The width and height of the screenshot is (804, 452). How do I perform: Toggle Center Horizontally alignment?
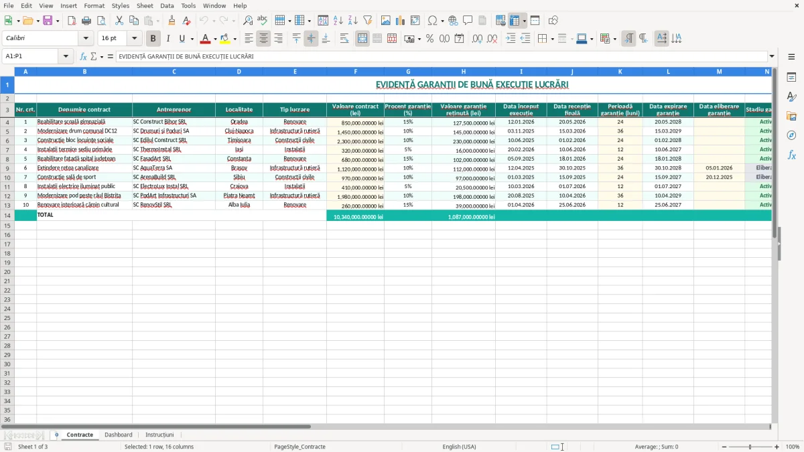[x=264, y=39]
